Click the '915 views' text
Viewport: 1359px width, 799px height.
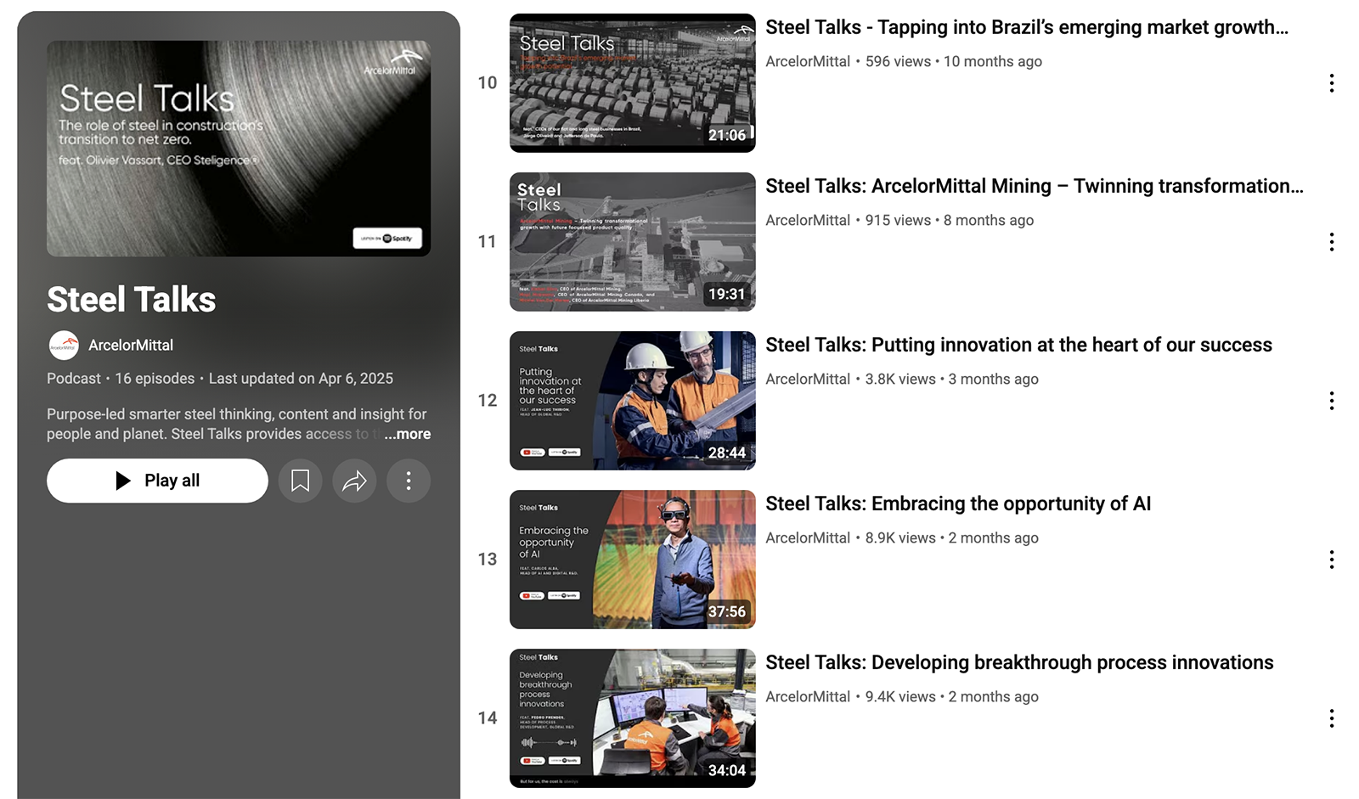point(898,220)
